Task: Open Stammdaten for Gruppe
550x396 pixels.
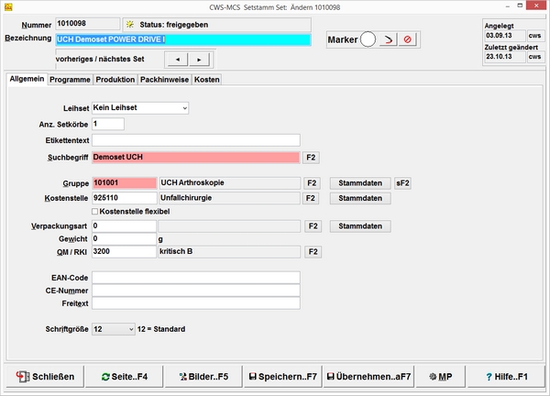Action: pyautogui.click(x=360, y=183)
